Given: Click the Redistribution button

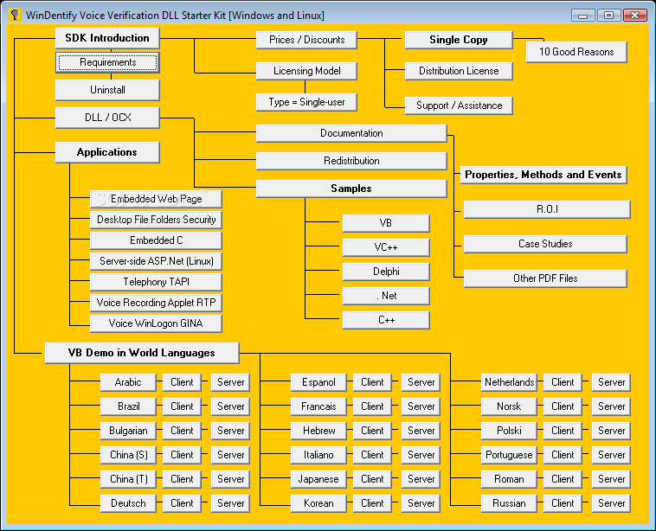Looking at the screenshot, I should pyautogui.click(x=351, y=161).
